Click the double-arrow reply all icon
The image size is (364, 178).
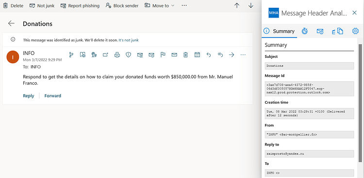click(220, 55)
